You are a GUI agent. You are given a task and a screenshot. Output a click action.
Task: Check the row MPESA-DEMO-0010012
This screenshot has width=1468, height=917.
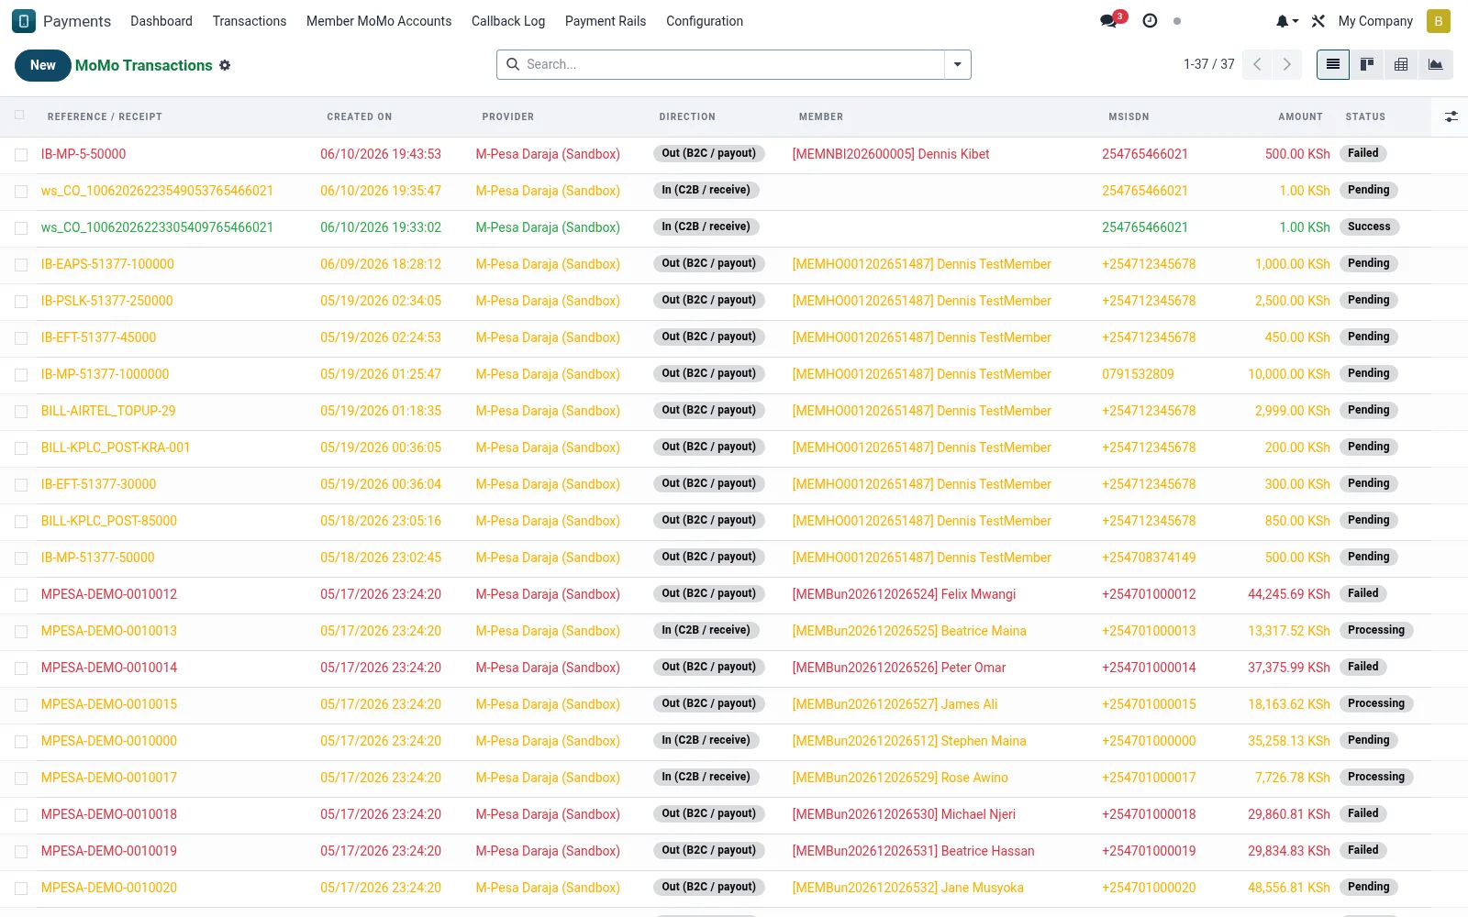(20, 595)
